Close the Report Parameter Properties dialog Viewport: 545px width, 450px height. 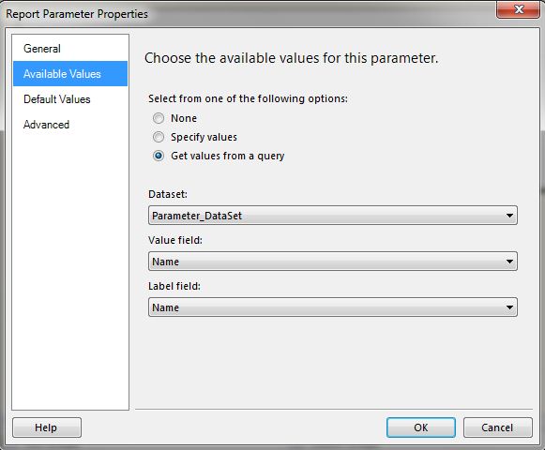518,9
